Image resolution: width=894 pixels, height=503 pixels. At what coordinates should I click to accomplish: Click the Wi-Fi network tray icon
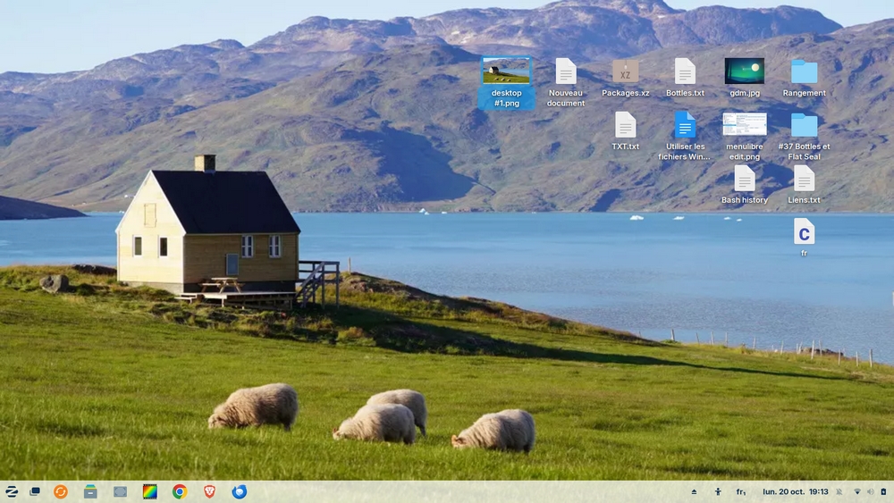point(857,491)
